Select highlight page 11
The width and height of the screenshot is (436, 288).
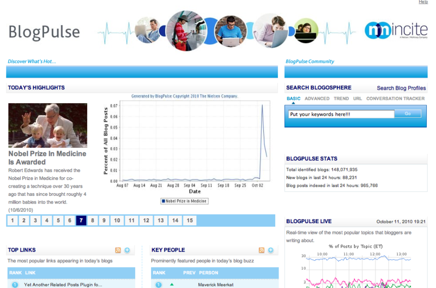coord(131,220)
